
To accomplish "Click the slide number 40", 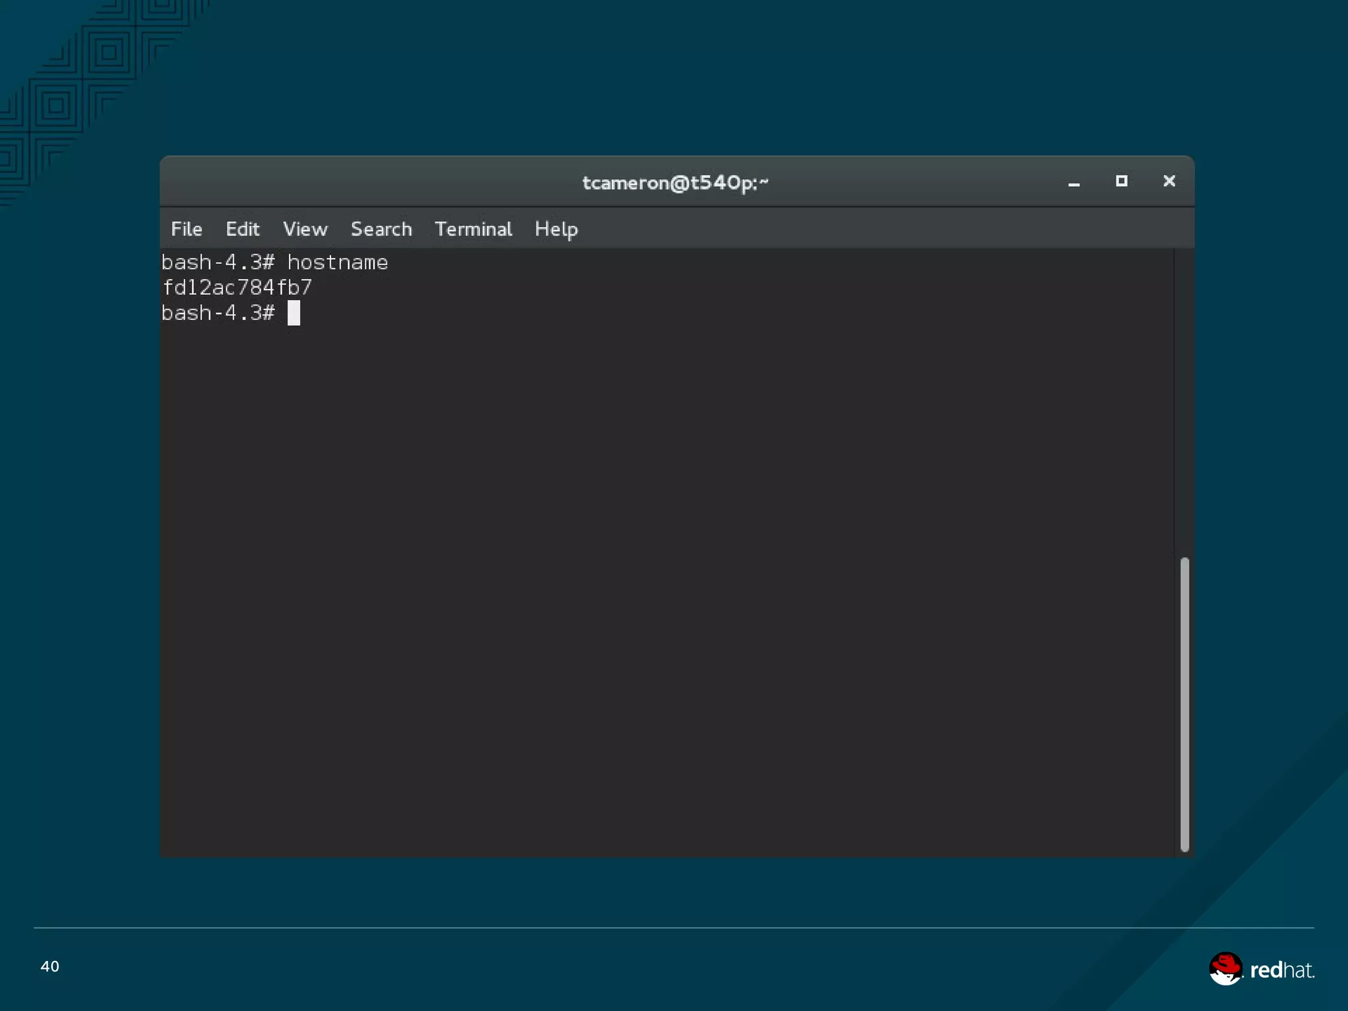I will [x=49, y=966].
